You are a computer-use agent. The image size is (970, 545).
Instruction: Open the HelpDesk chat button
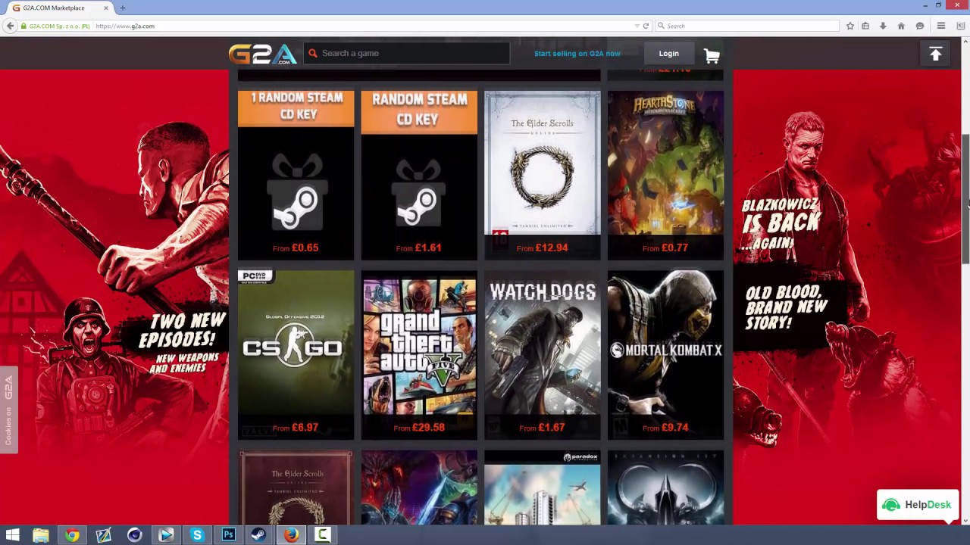click(x=917, y=505)
